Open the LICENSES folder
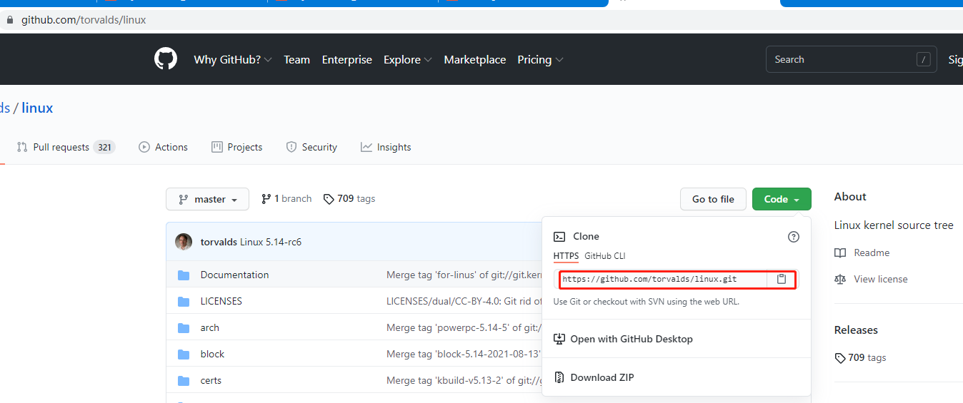Image resolution: width=963 pixels, height=403 pixels. pos(221,301)
